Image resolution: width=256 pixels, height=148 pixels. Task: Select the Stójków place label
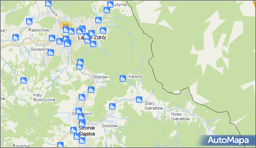[x=100, y=77]
